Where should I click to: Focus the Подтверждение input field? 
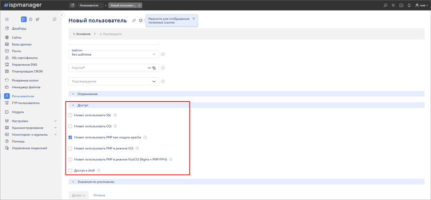114,81
